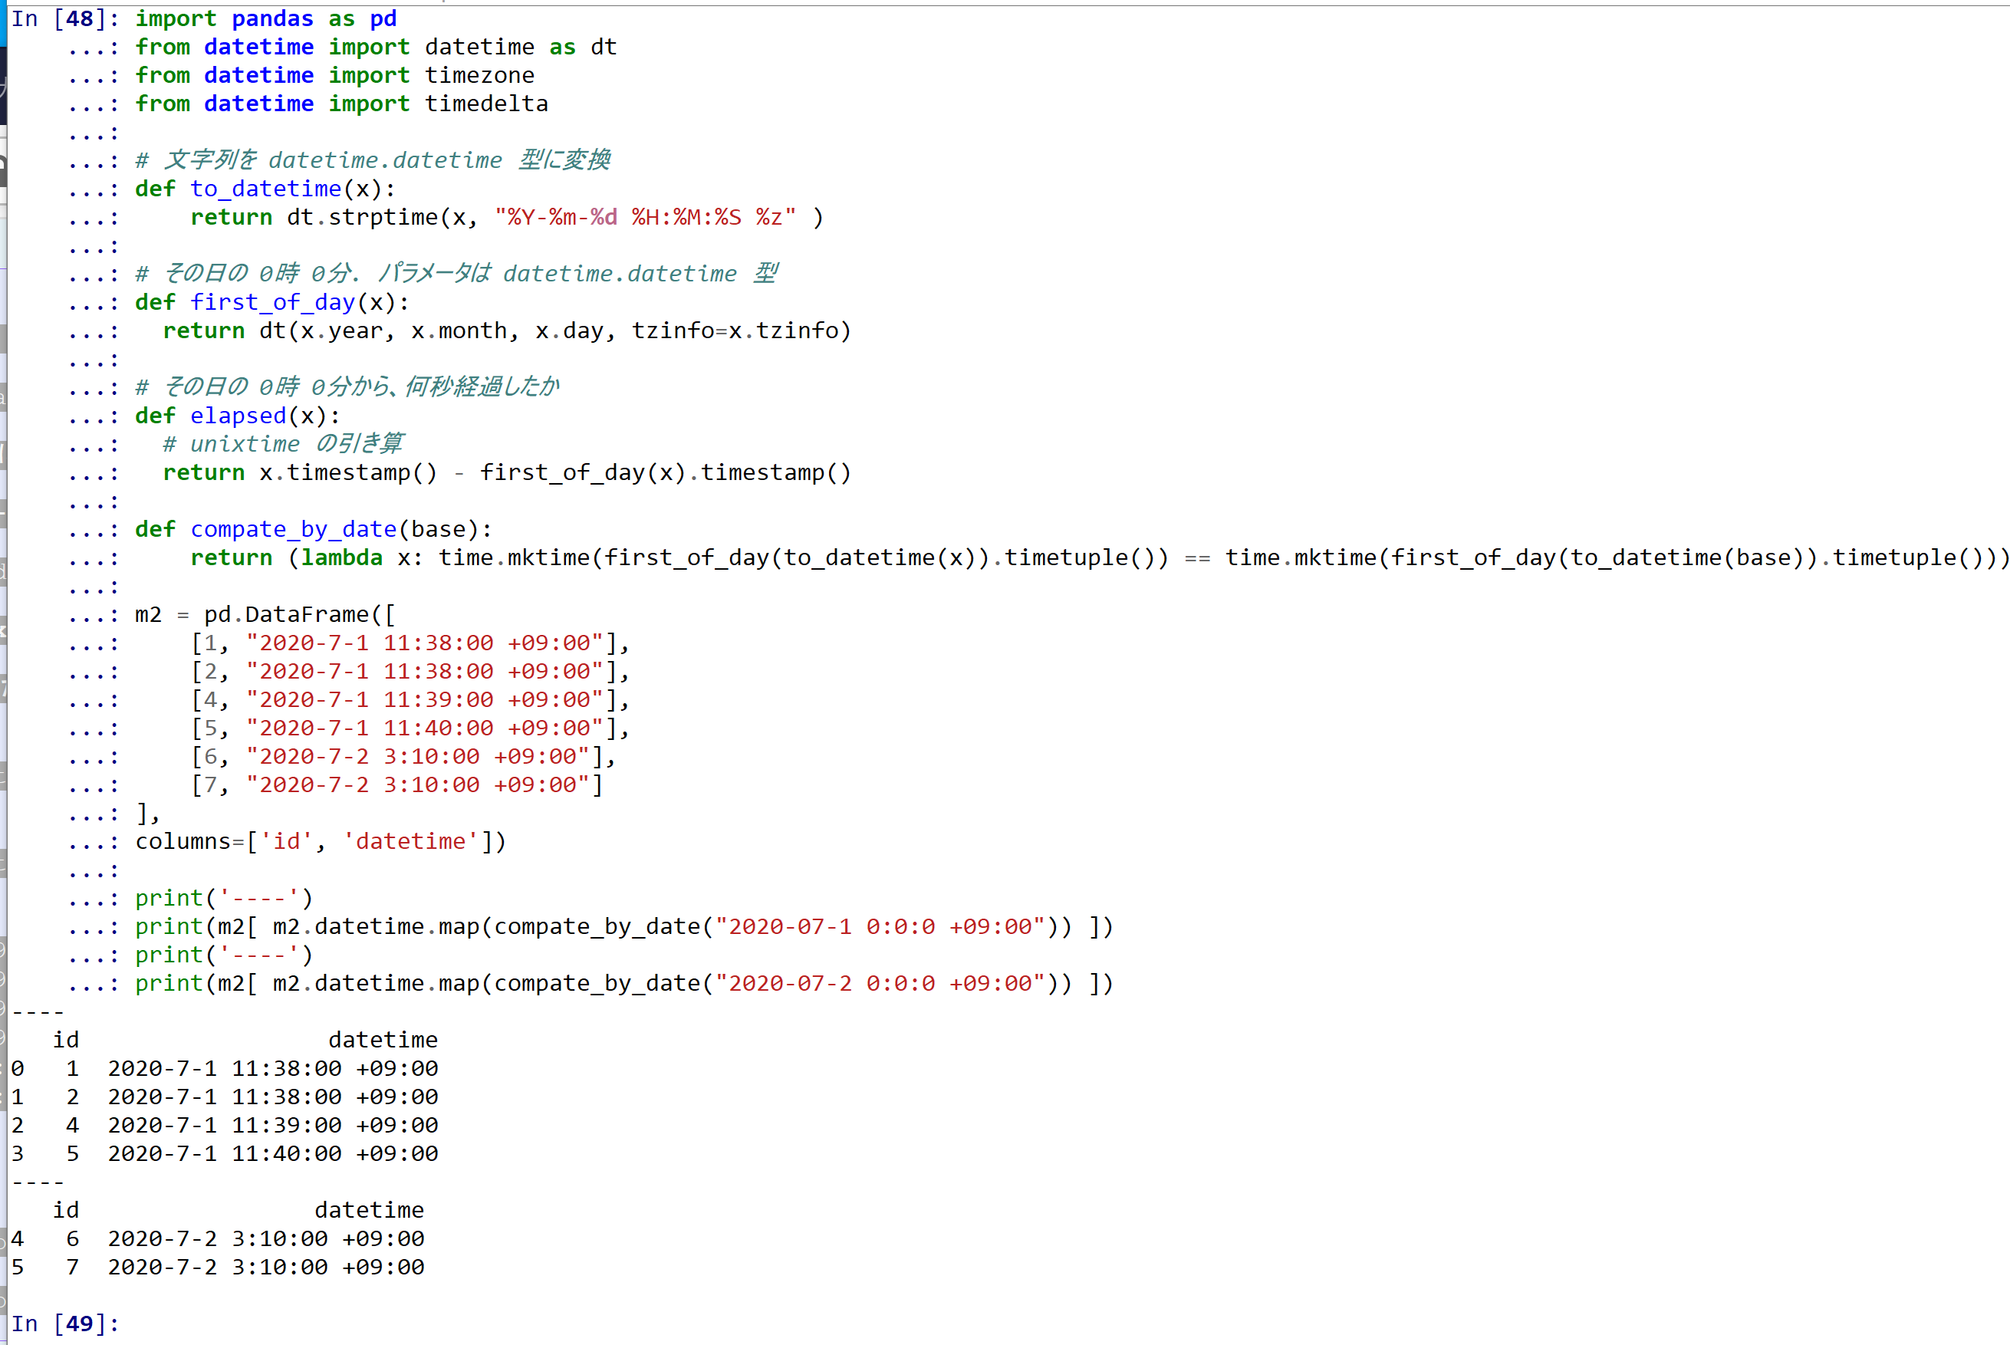Click the columns=['id', 'datetime'] line
2010x1345 pixels.
320,841
